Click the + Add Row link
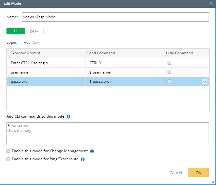Screen dimensions: 216x185 (x=30, y=42)
